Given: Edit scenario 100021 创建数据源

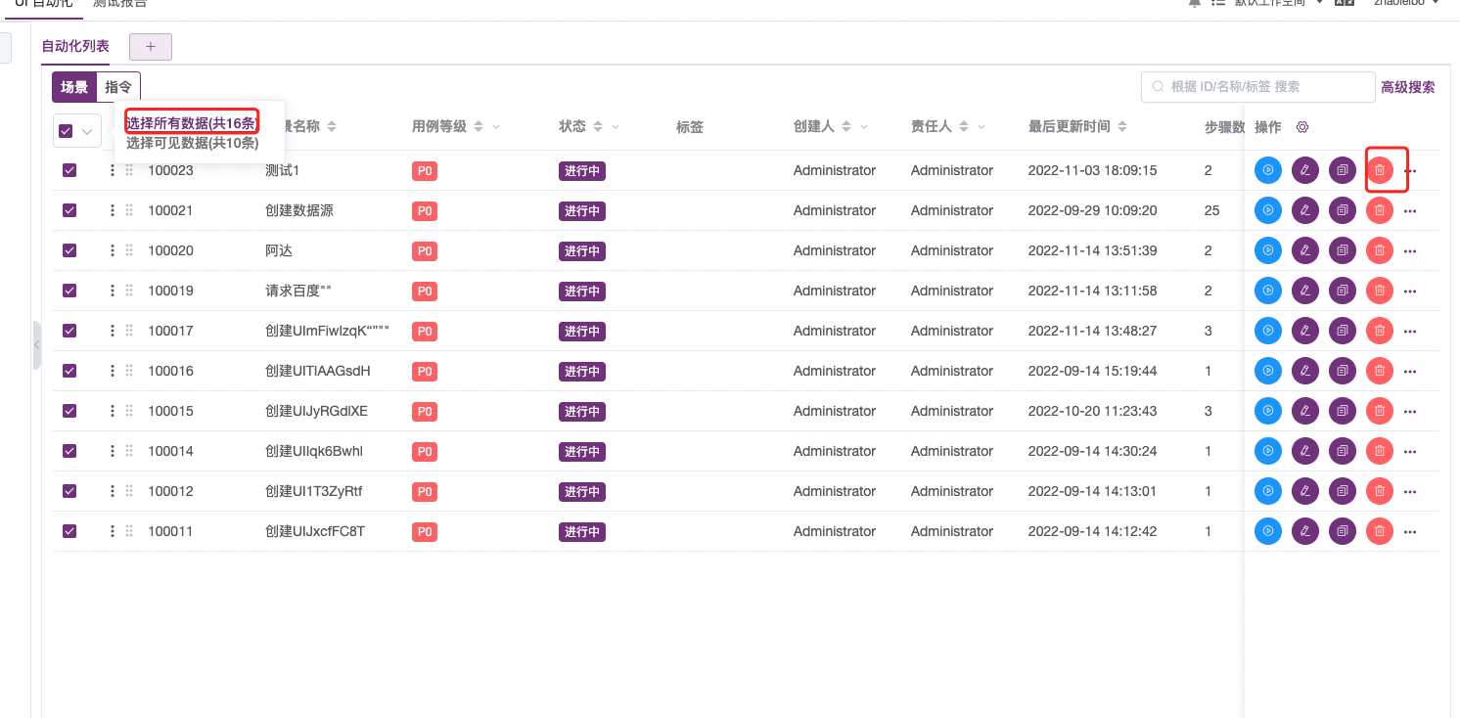Looking at the screenshot, I should pos(1304,210).
